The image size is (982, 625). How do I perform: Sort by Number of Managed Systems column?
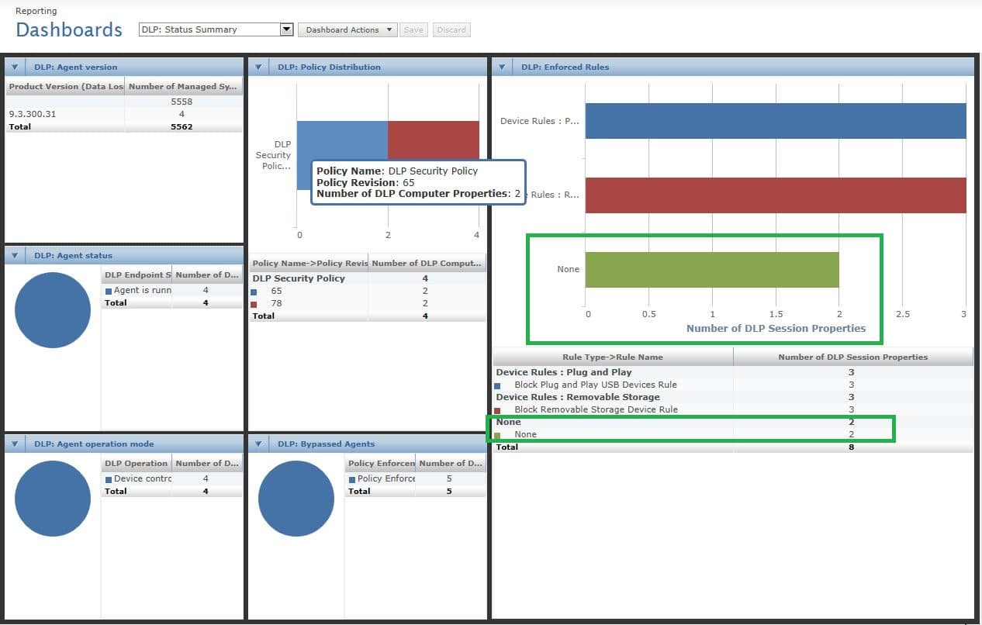[x=184, y=86]
